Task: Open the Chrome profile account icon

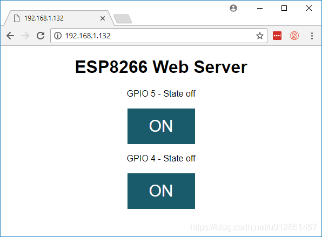Action: (233, 8)
